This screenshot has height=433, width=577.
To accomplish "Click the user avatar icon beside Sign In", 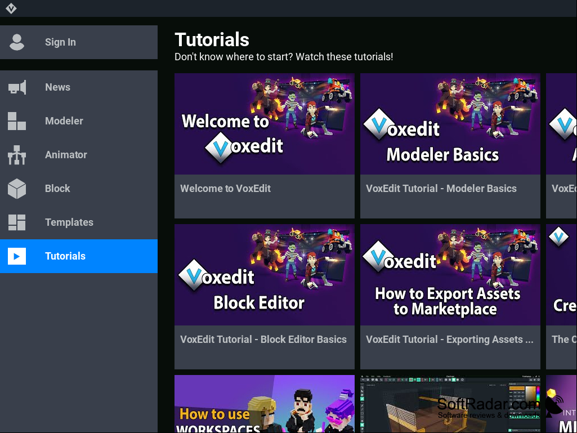I will pyautogui.click(x=17, y=42).
